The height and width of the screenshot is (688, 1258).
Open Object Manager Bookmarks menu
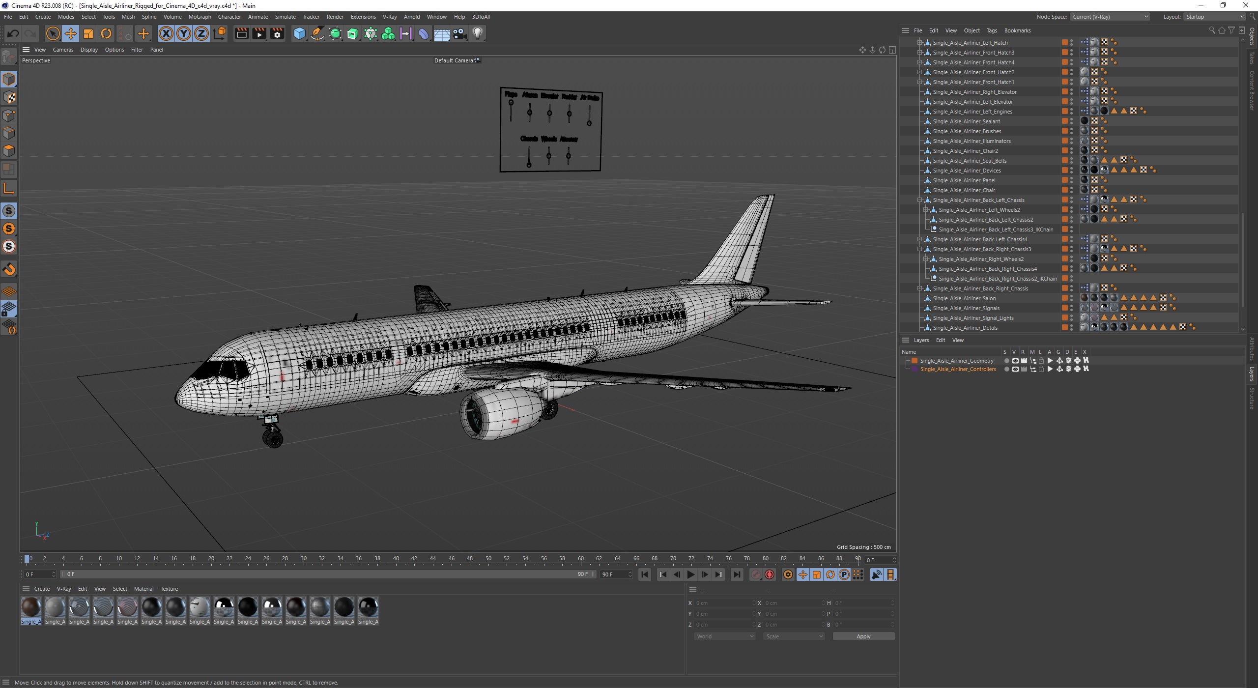click(1017, 30)
